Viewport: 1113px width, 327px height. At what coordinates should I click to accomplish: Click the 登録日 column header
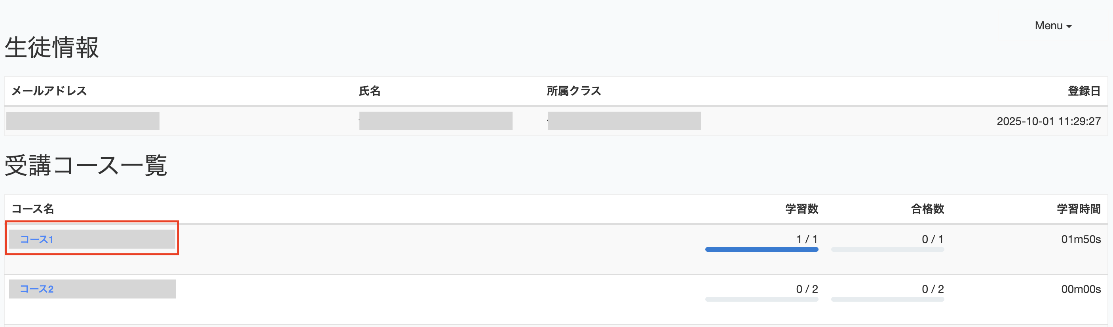1084,91
